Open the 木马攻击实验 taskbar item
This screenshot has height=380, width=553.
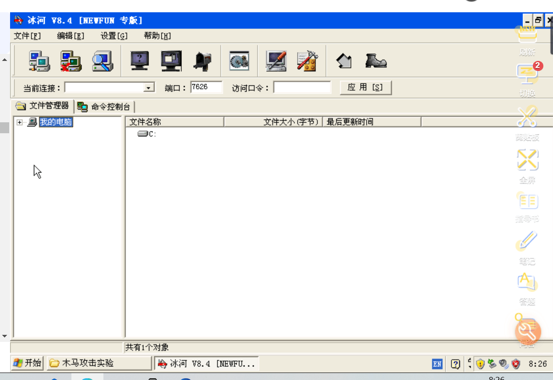99,363
